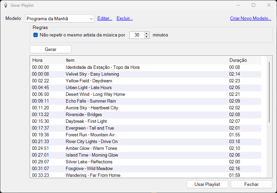Select 'Desert Wind - Long Way Home' row
This screenshot has height=193, width=277.
click(x=146, y=94)
